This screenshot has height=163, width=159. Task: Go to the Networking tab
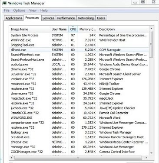click(x=86, y=18)
